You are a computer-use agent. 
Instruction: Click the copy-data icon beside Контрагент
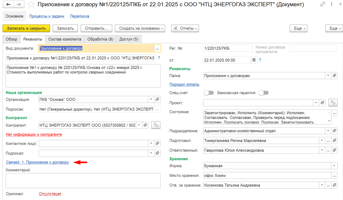click(156, 125)
